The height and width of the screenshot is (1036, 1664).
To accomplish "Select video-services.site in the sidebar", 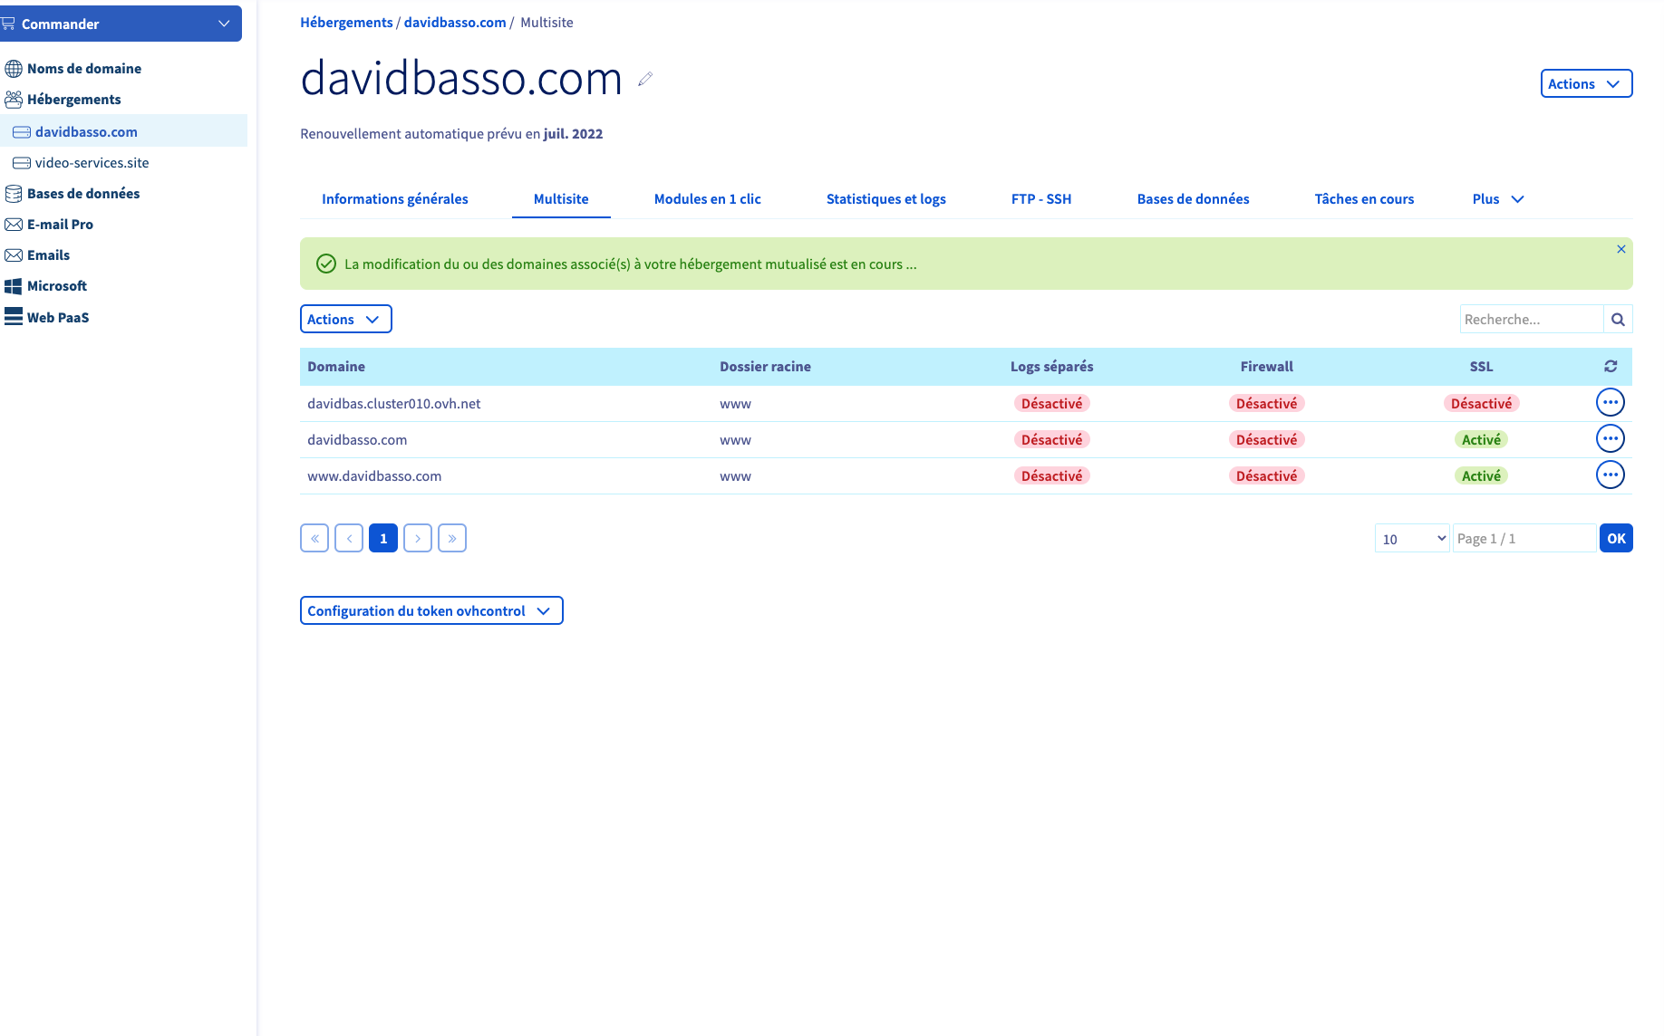I will point(92,163).
